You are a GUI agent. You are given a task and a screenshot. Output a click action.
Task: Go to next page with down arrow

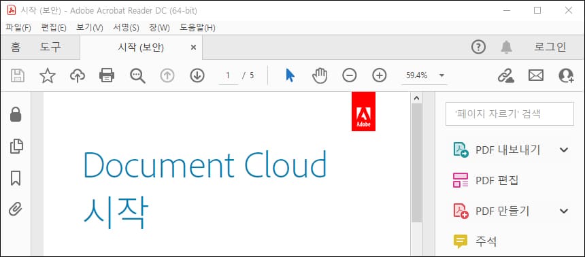pyautogui.click(x=197, y=75)
